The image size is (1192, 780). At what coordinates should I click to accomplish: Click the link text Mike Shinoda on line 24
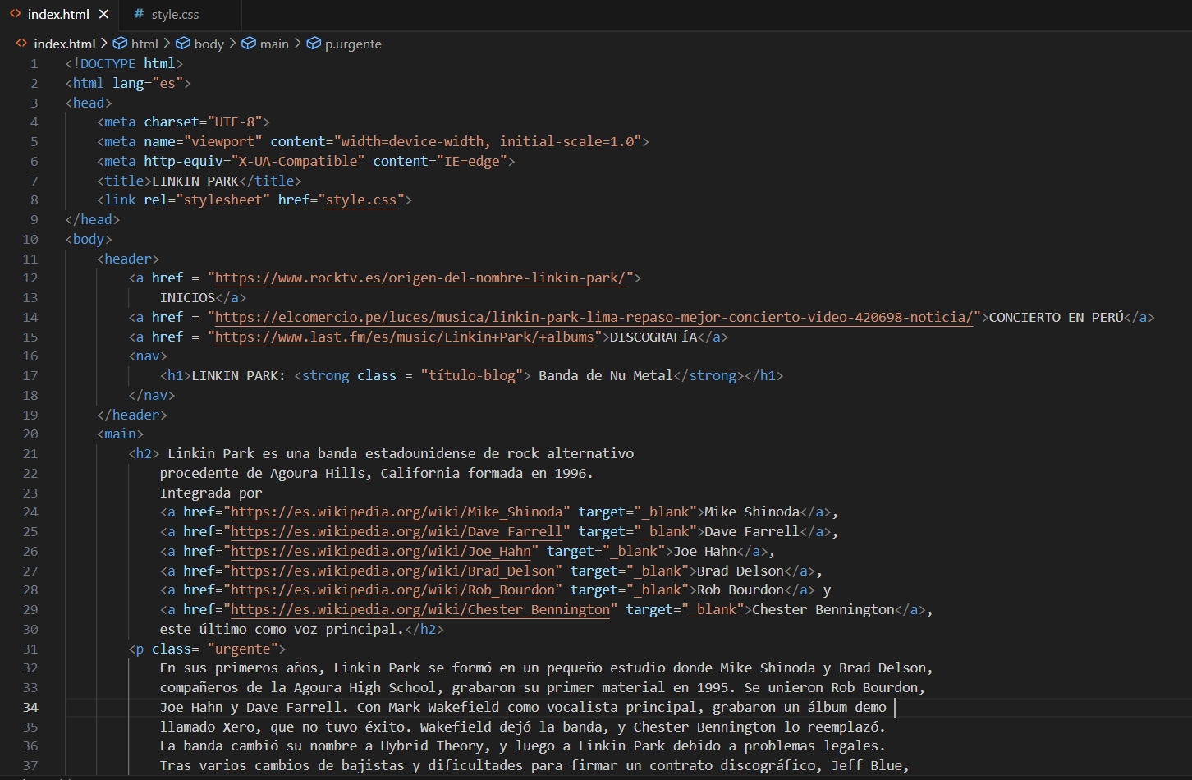[x=752, y=512]
